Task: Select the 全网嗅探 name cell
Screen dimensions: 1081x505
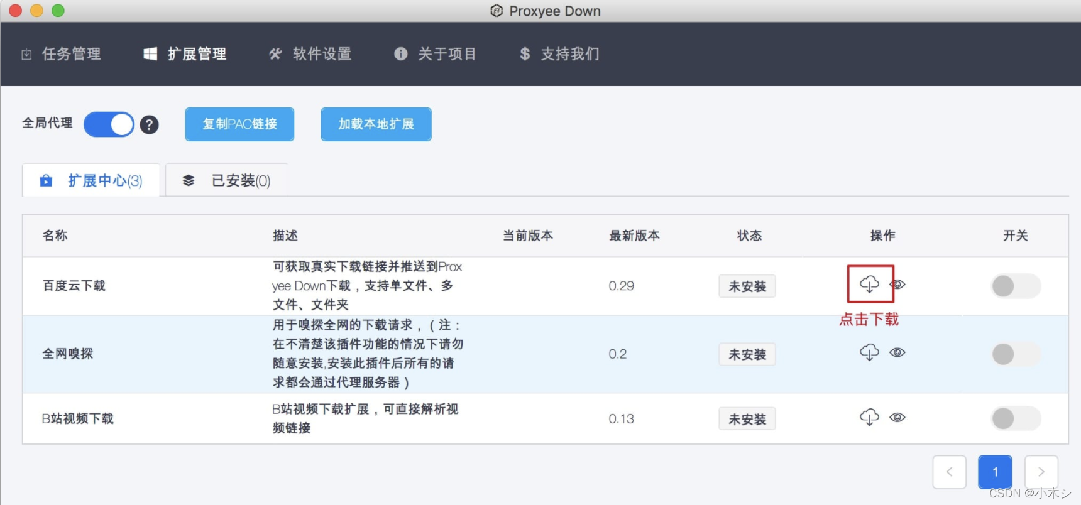Action: 68,354
